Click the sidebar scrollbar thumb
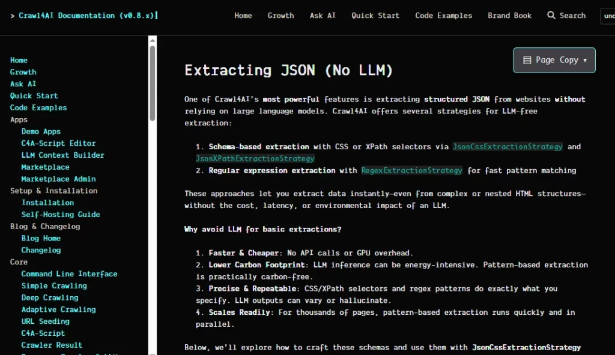The image size is (615, 355). point(153,83)
